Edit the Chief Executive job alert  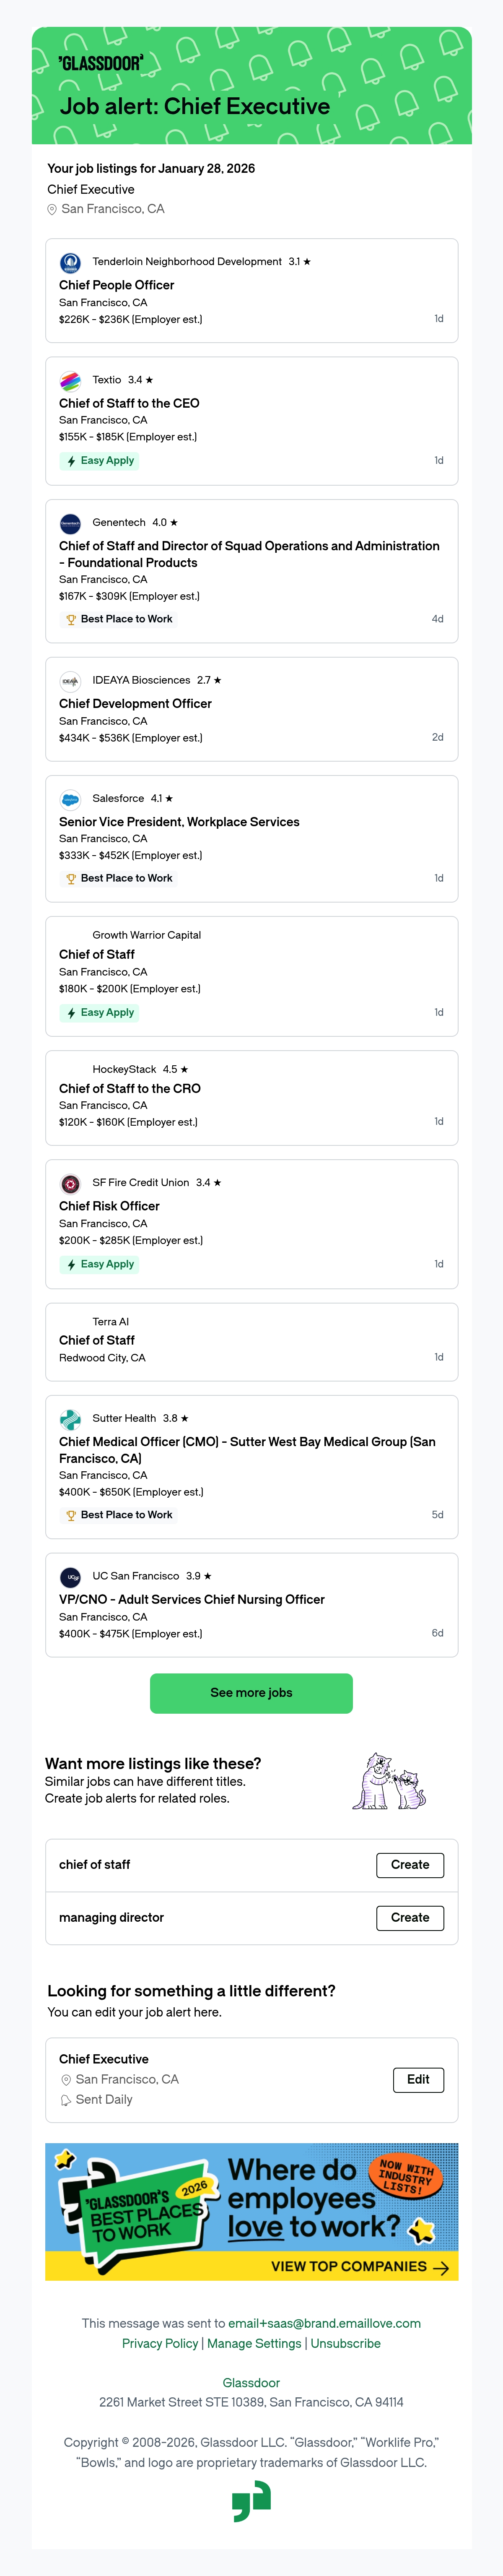(x=418, y=2080)
